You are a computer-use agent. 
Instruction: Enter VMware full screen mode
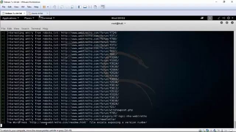(x=90, y=7)
